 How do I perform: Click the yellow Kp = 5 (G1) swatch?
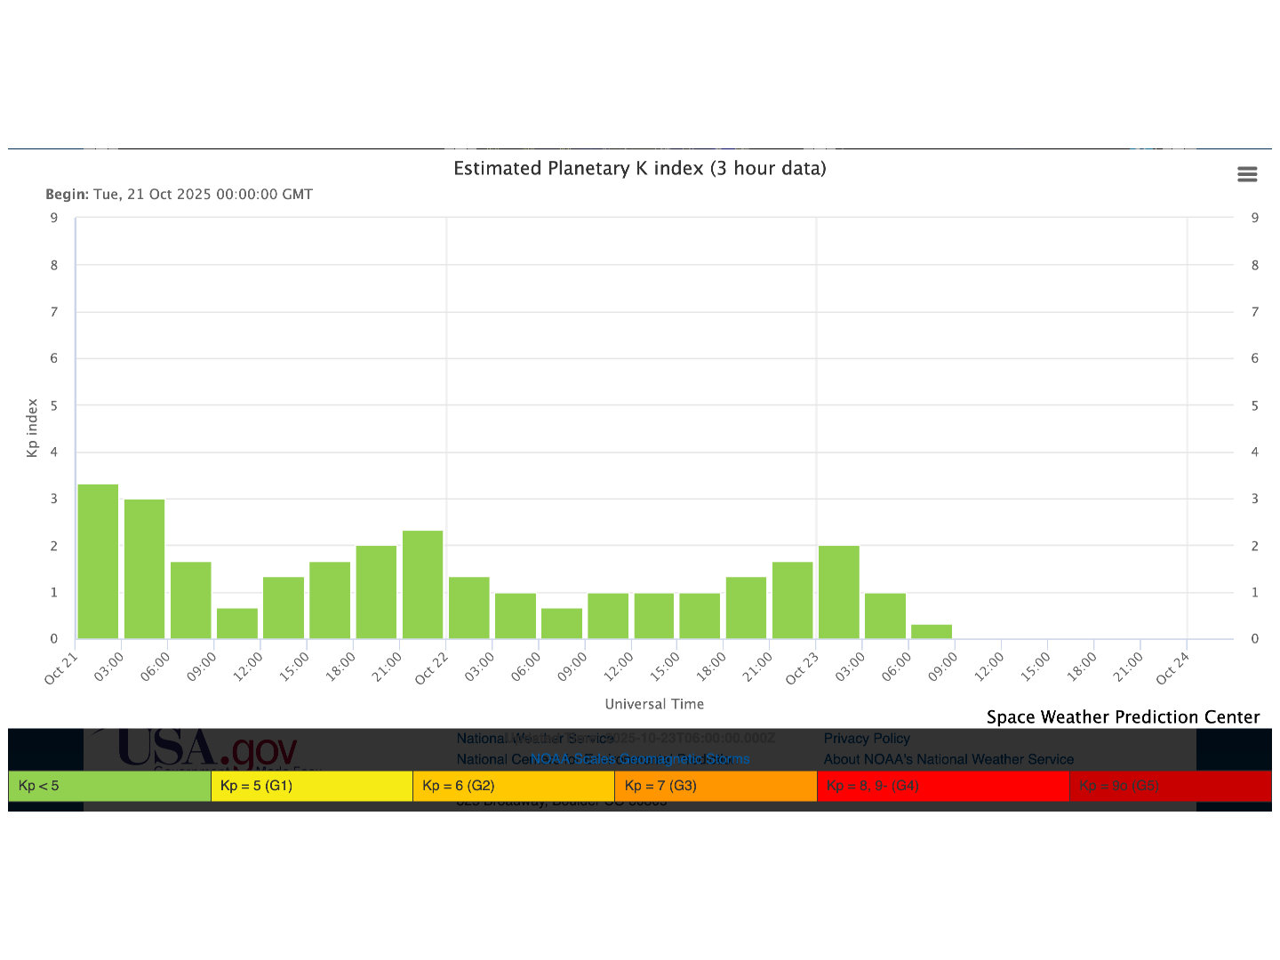[x=311, y=786]
